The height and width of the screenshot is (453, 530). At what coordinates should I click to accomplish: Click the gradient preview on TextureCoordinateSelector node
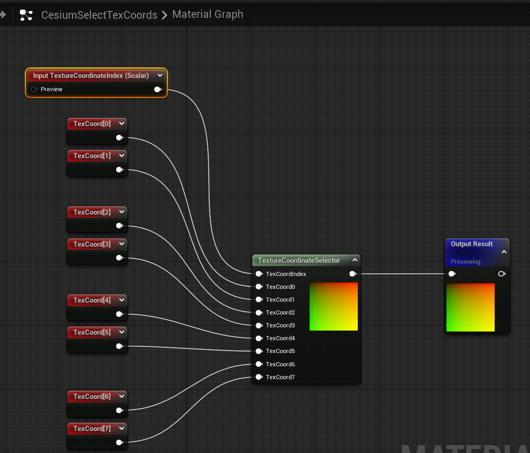point(333,306)
